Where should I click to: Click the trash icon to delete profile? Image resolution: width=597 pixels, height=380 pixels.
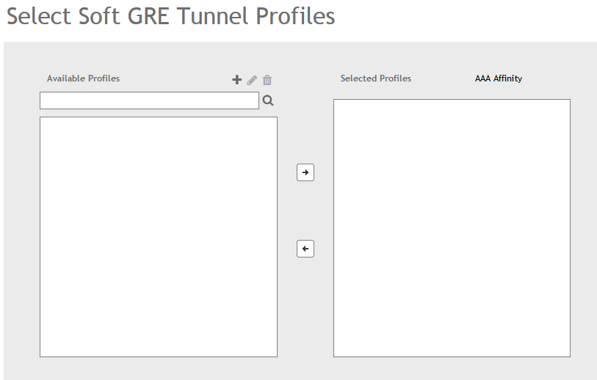(267, 80)
